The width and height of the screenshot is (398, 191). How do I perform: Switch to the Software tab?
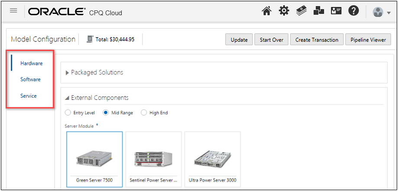[x=30, y=80]
